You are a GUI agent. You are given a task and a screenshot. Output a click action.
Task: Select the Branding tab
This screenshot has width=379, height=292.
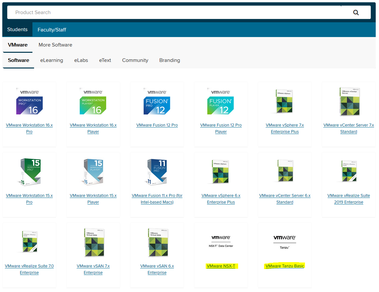pos(169,60)
